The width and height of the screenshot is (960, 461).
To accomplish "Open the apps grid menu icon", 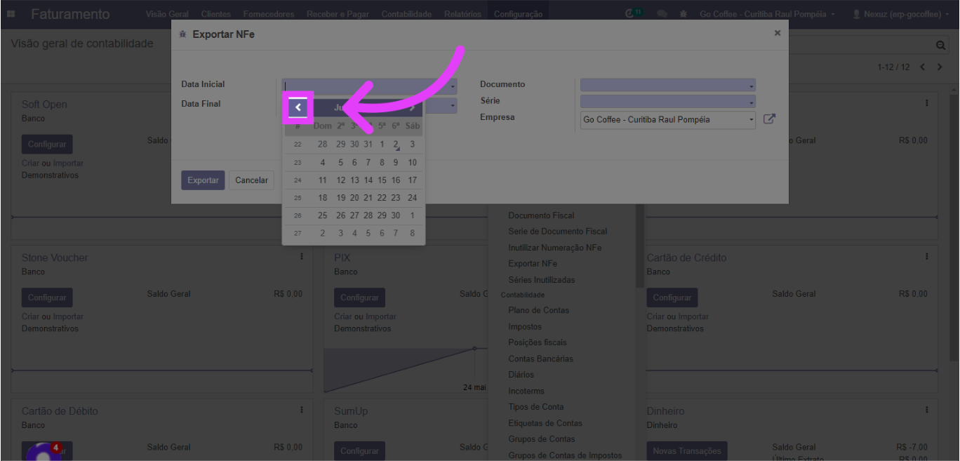I will pos(12,14).
